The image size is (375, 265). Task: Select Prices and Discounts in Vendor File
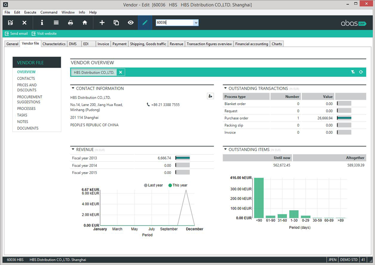27,88
